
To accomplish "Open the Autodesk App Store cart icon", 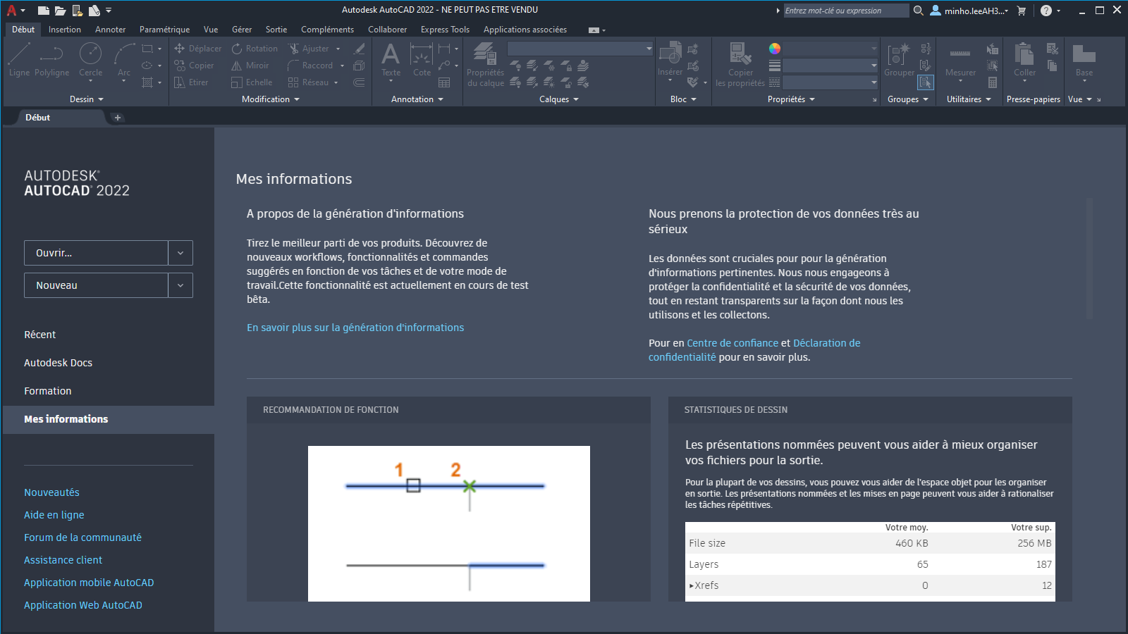I will coord(1022,11).
